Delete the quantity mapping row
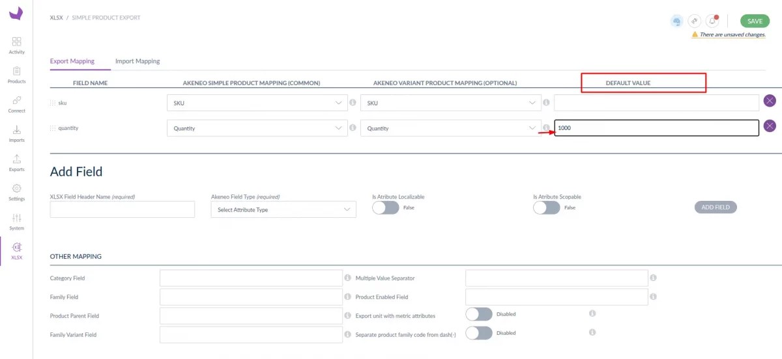The width and height of the screenshot is (782, 359). [770, 126]
